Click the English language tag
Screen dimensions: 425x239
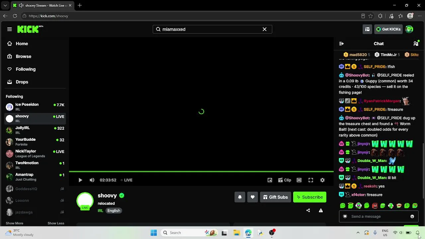point(114,211)
